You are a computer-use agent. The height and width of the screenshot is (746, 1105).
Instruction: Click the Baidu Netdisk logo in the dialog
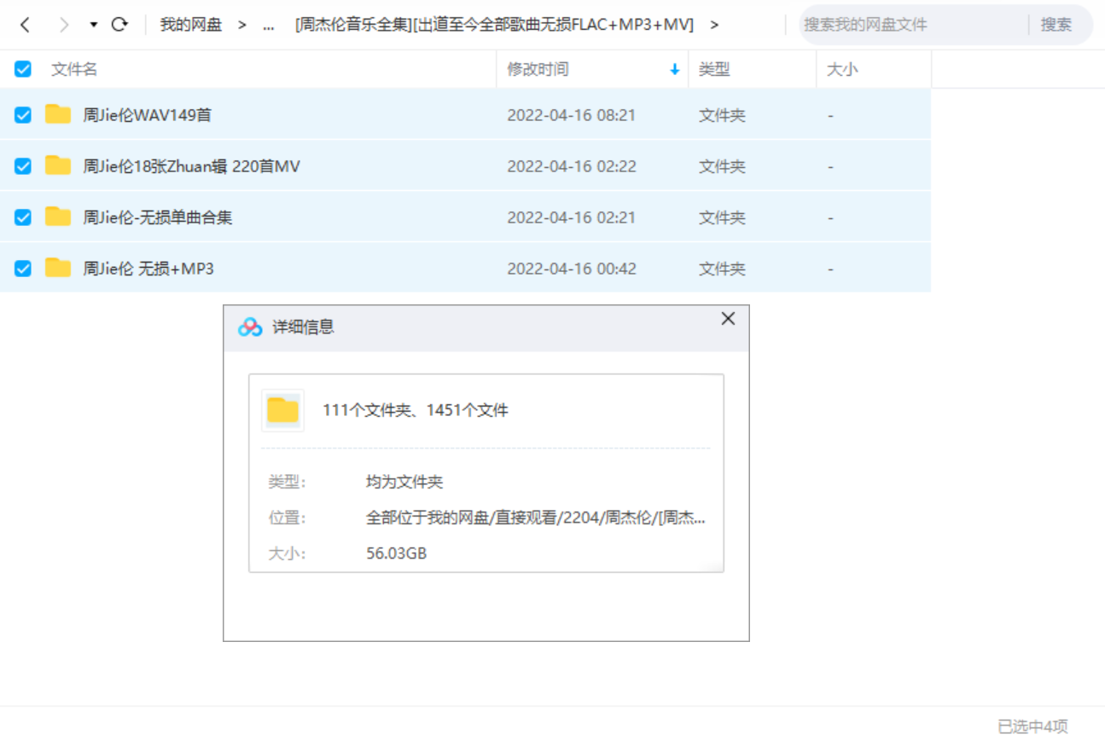click(250, 327)
